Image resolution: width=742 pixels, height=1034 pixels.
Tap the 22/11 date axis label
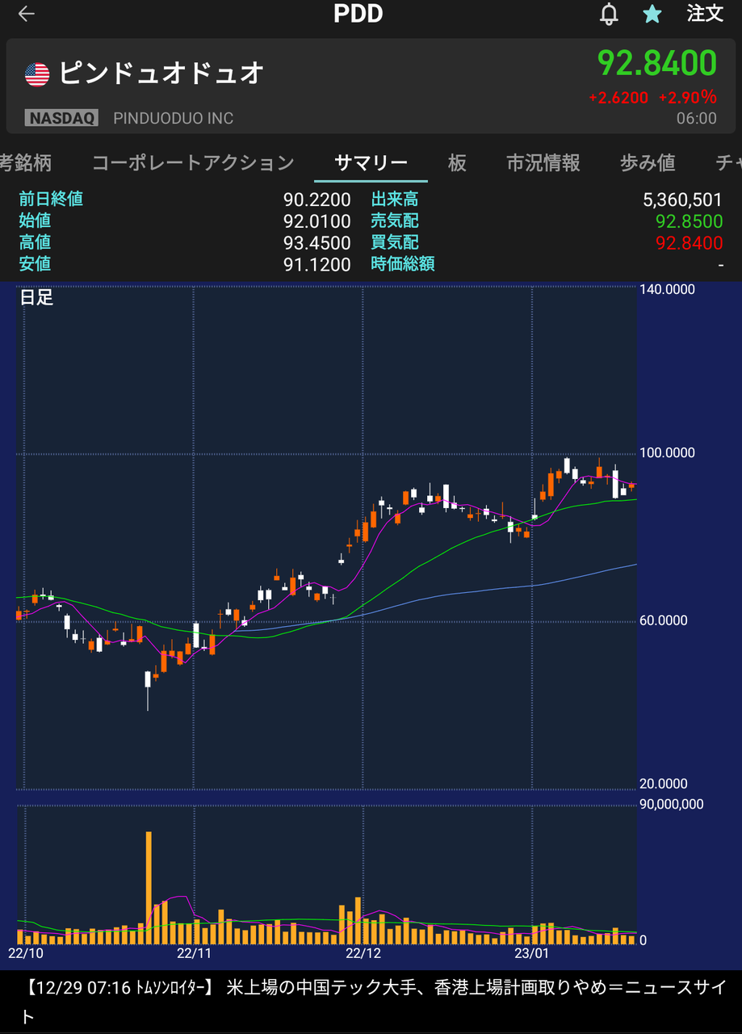[x=194, y=953]
